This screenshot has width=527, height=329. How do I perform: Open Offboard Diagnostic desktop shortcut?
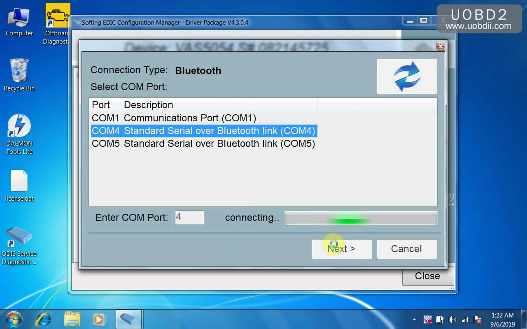(58, 21)
